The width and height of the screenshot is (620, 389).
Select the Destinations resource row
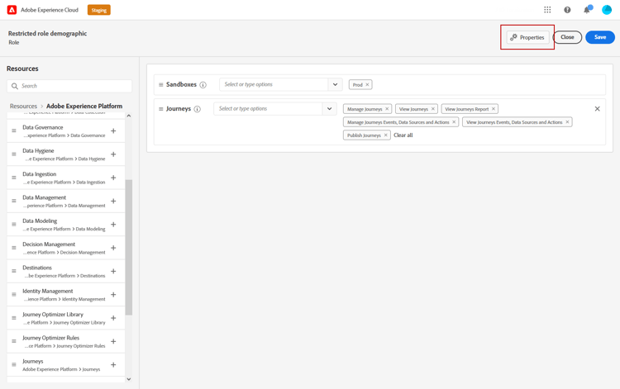pos(66,272)
